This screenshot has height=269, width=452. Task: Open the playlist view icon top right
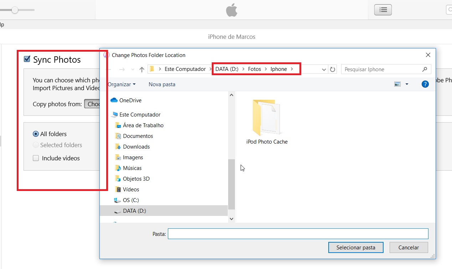tap(383, 10)
